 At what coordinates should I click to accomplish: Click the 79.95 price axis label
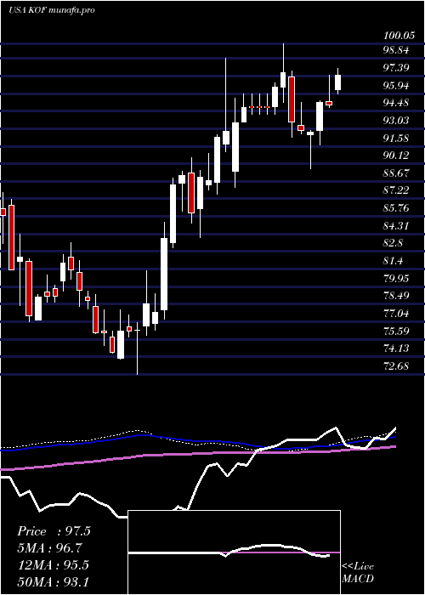(396, 279)
